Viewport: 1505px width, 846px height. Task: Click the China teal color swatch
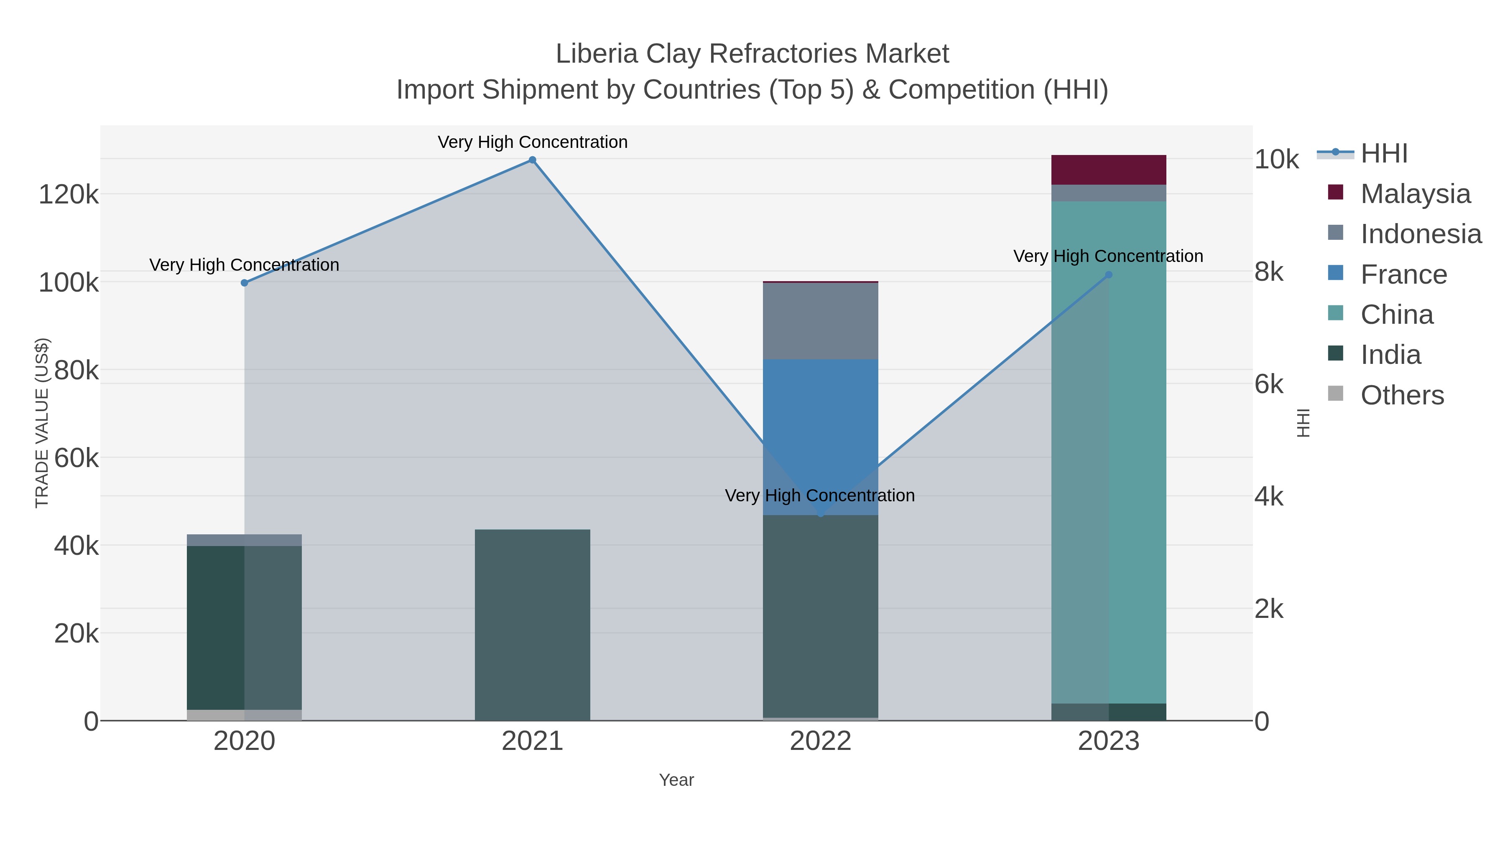1336,313
